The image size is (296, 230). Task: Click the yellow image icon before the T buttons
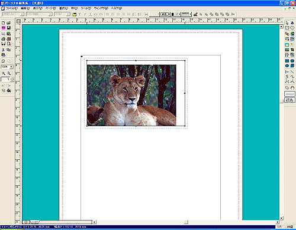75,14
